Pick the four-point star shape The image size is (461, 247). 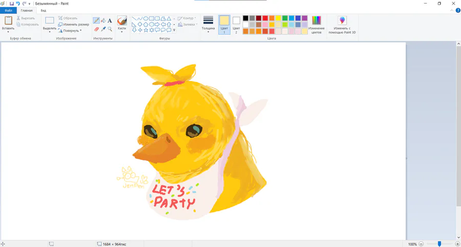pyautogui.click(x=140, y=30)
